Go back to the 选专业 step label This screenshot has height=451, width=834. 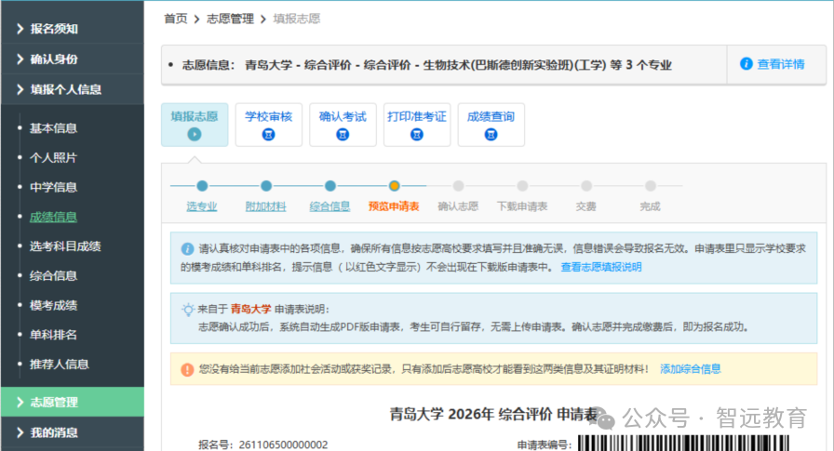202,206
